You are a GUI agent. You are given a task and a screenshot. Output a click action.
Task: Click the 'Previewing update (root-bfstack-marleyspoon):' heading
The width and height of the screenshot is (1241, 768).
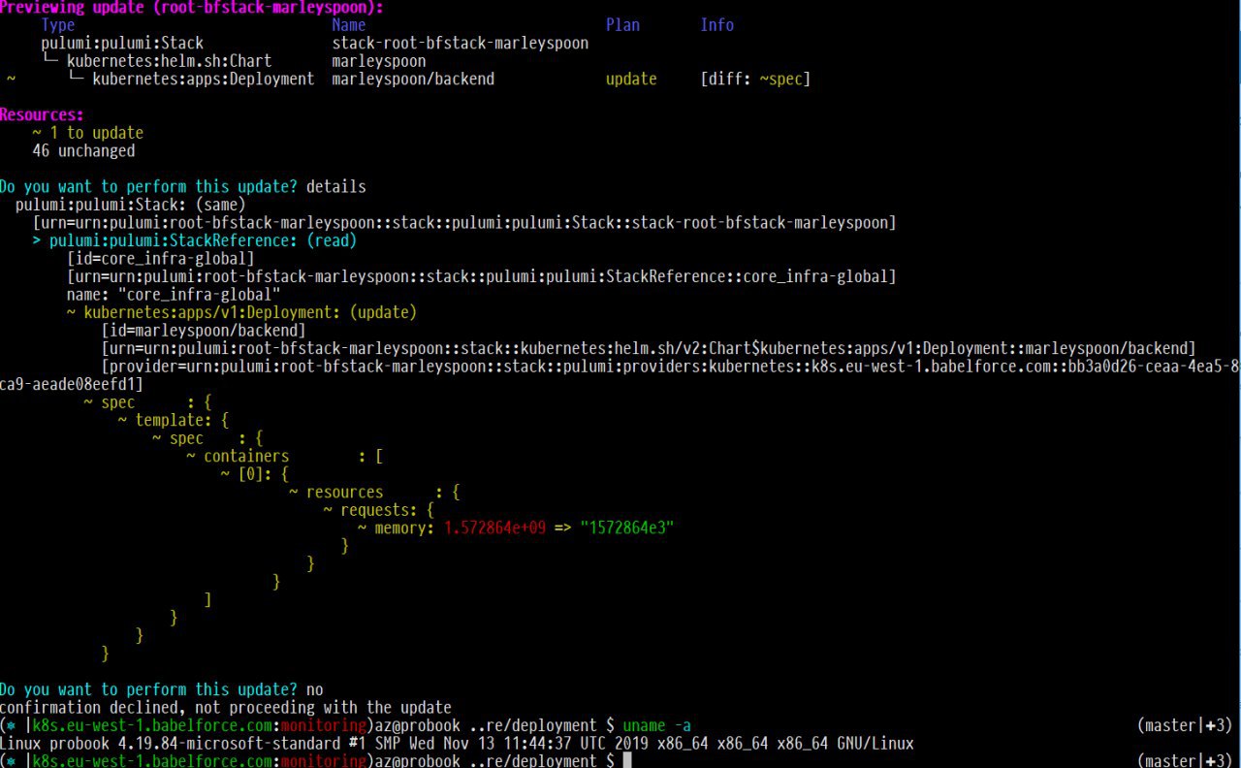coord(191,7)
